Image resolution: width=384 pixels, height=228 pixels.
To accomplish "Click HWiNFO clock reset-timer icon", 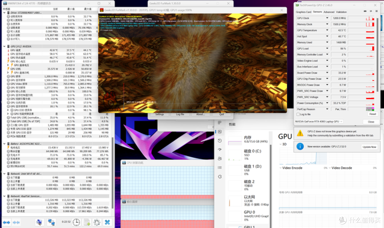I will [76, 222].
